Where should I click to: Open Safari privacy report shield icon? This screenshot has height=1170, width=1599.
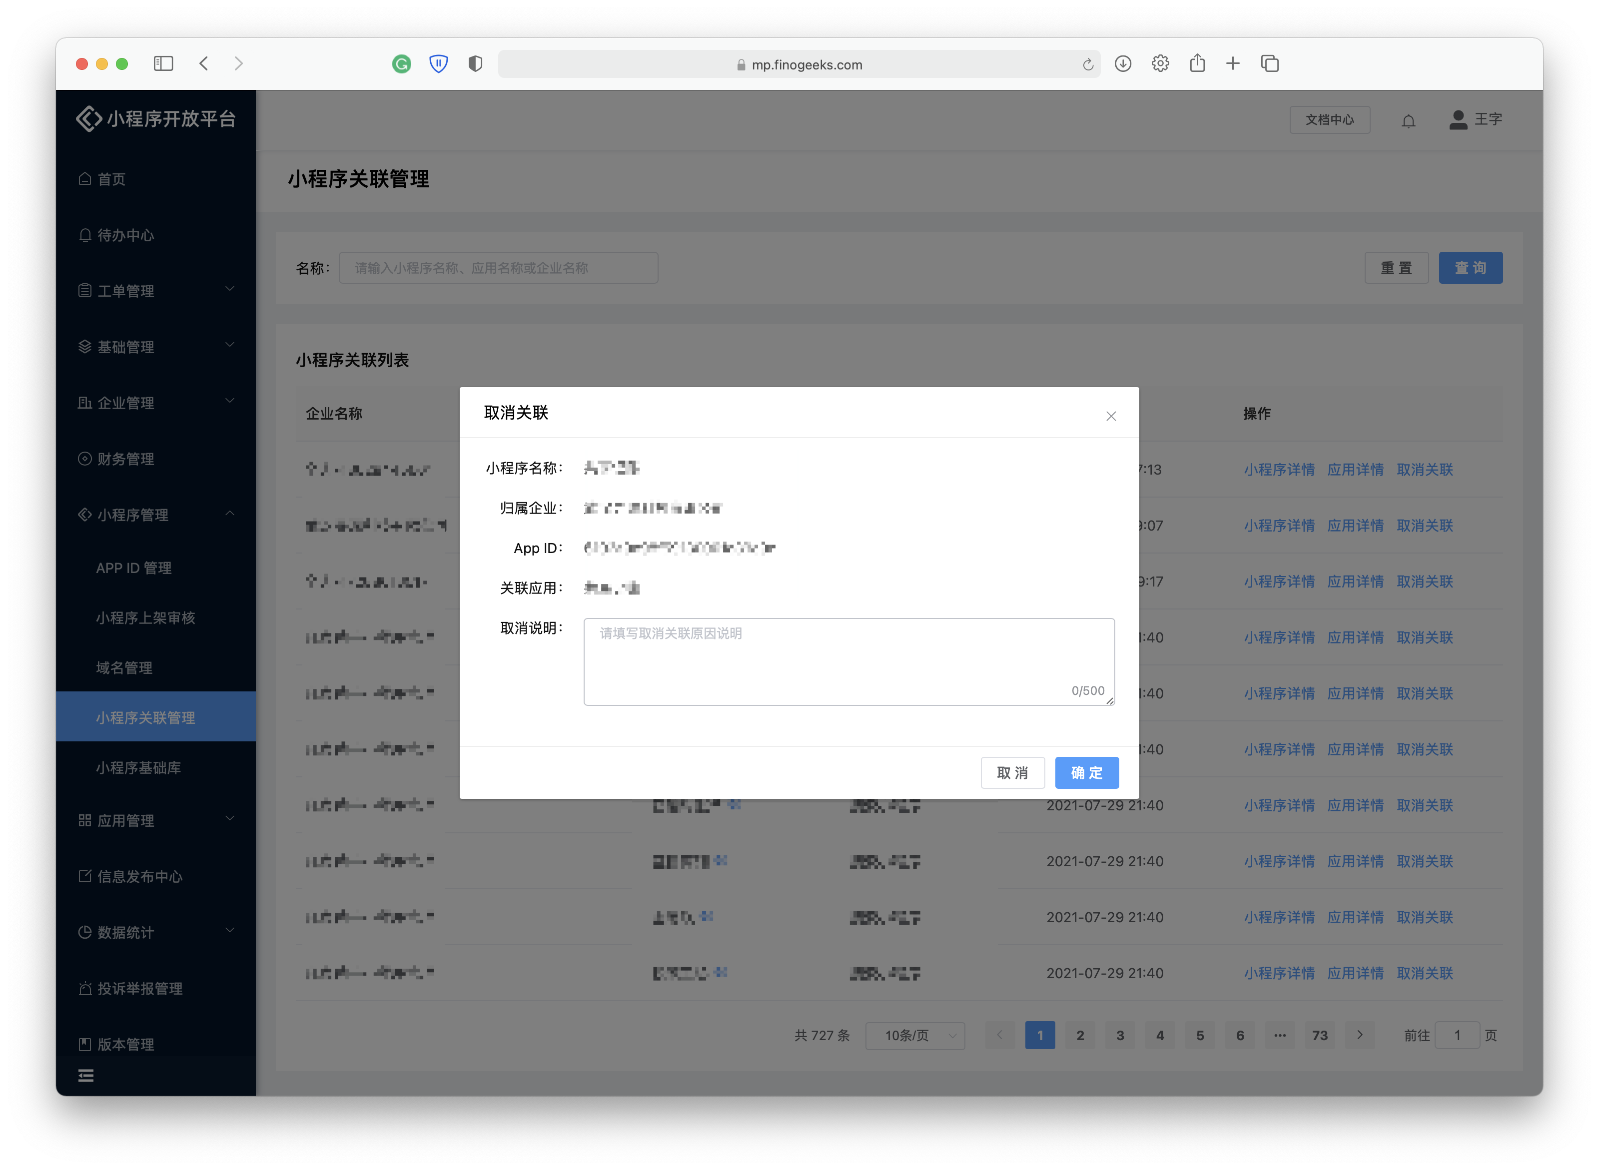pos(475,64)
